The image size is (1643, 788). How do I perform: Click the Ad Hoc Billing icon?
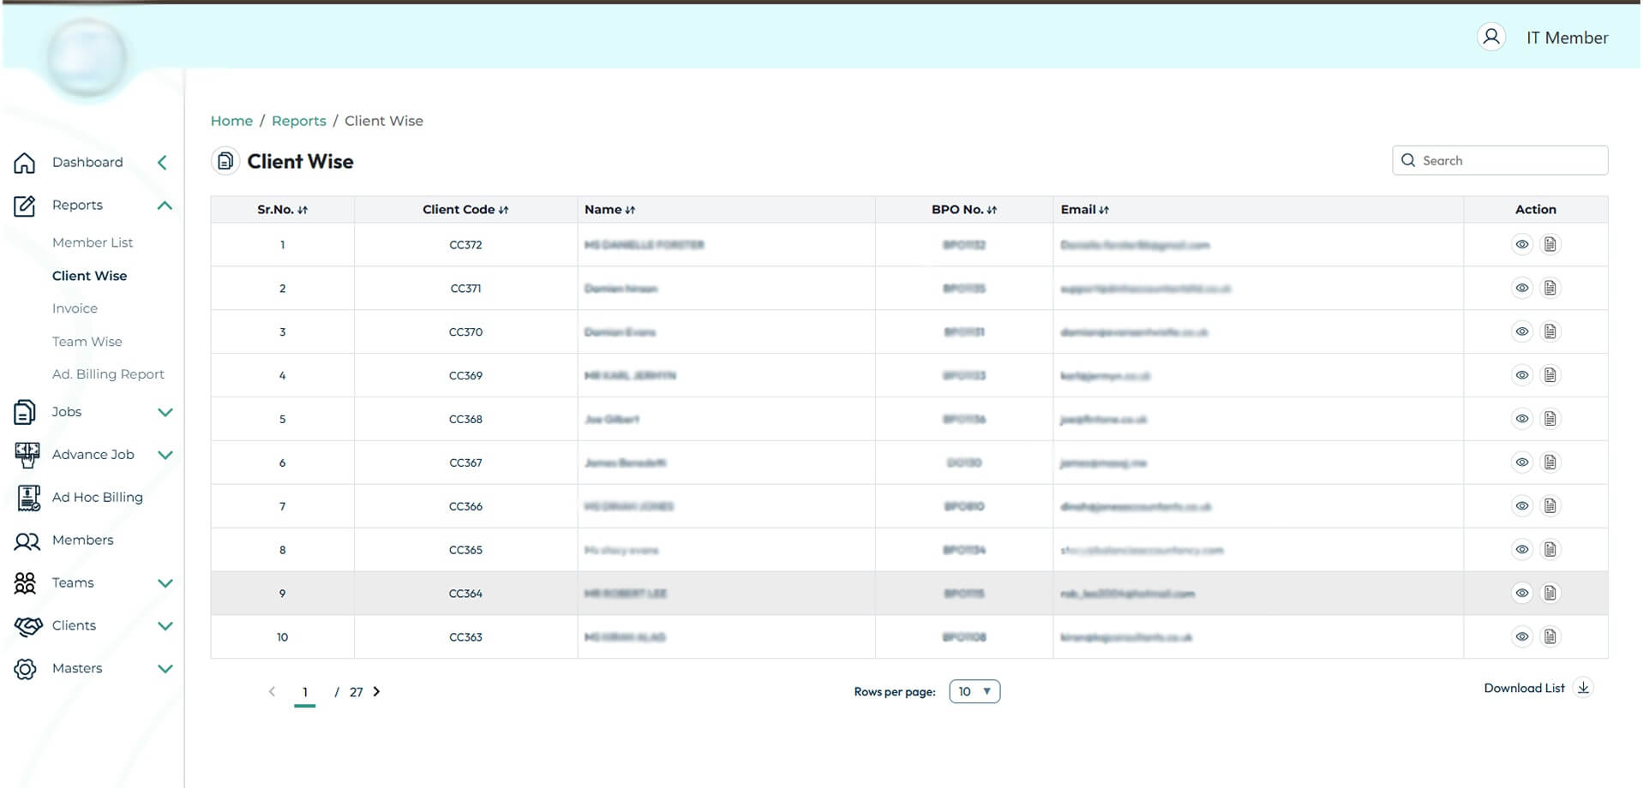tap(28, 498)
